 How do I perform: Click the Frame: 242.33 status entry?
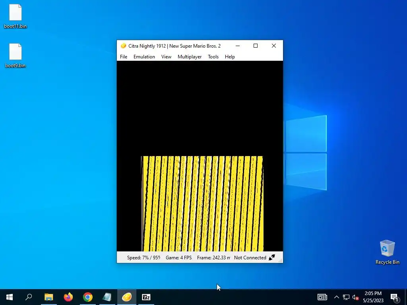tap(213, 257)
